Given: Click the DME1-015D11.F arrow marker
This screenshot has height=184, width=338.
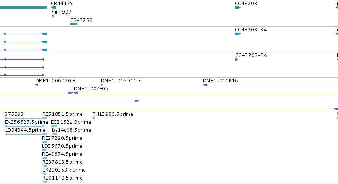Looking at the screenshot, I should click(x=102, y=85).
